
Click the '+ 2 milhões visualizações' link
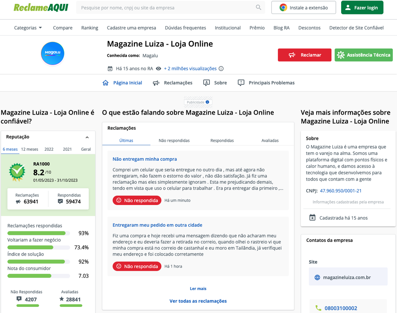[190, 69]
